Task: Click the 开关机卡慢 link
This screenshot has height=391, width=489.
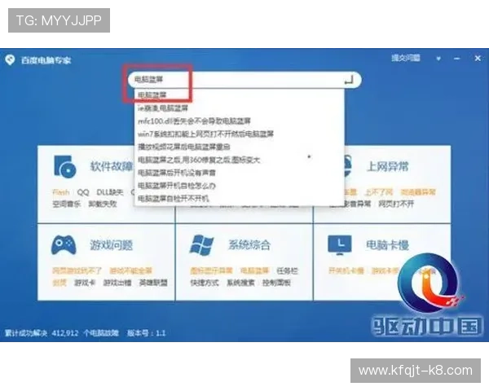Action: point(346,270)
